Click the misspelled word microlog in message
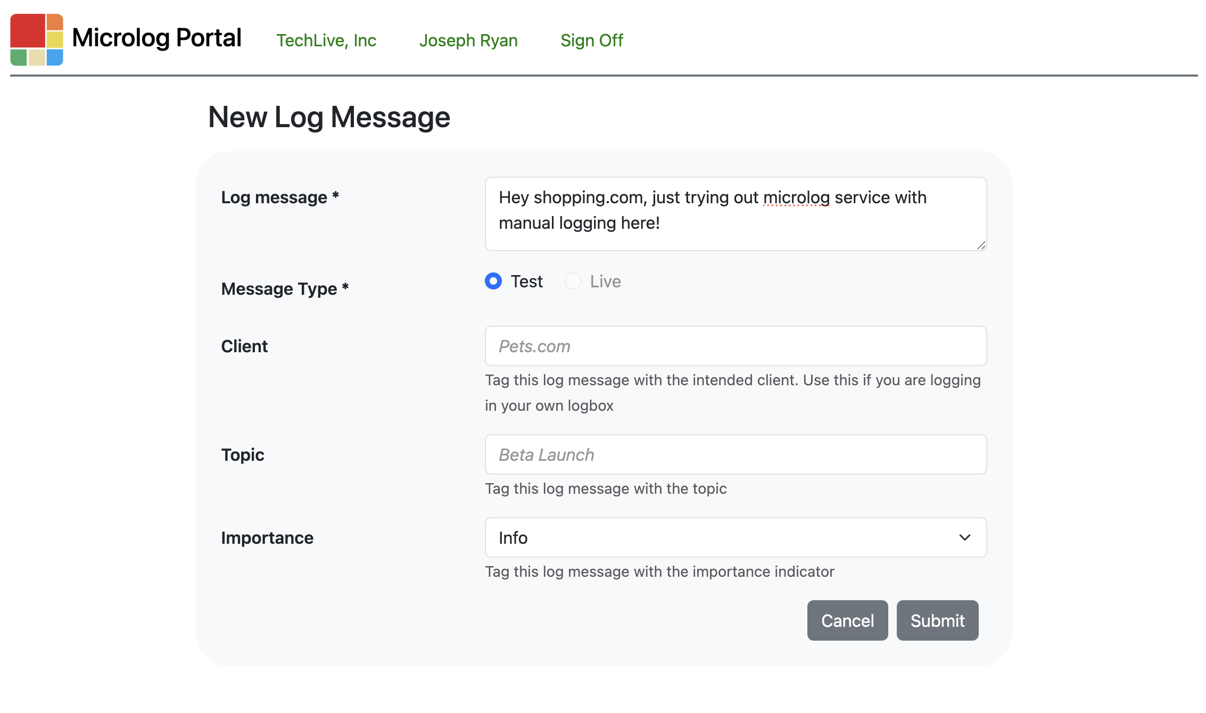The image size is (1206, 713). (x=796, y=197)
